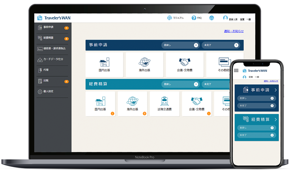Image resolution: width=290 pixels, height=174 pixels.
Task: Select 海外出張 globe tile under 事前申請
Action: (144, 65)
